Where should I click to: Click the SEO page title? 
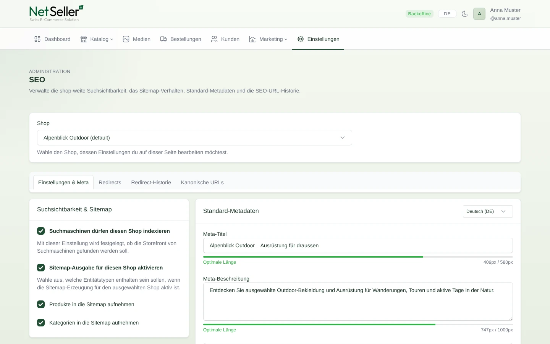pyautogui.click(x=37, y=80)
